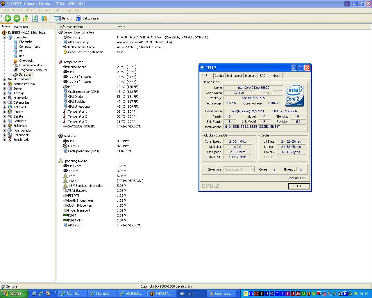The height and width of the screenshot is (298, 372).
Task: Click the users icon in toolbar
Action: pos(44,18)
